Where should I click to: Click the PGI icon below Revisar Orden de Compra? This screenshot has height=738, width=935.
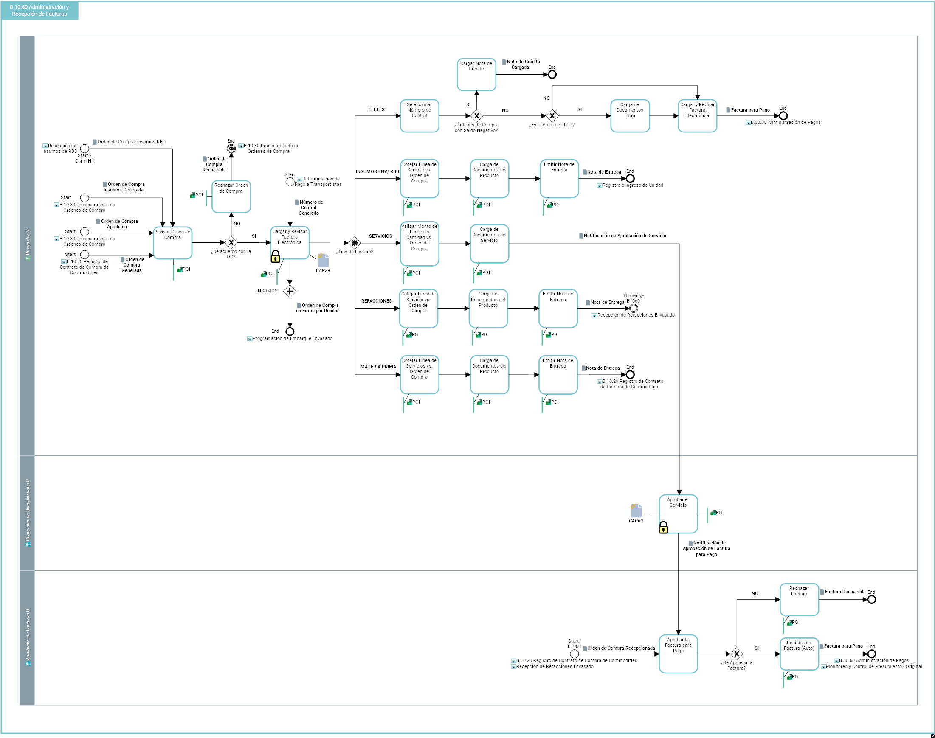180,269
